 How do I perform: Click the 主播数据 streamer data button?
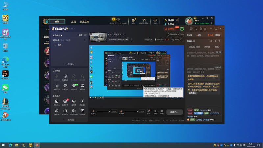[169, 29]
